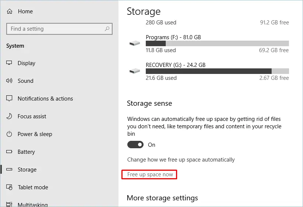The width and height of the screenshot is (303, 207).
Task: Click the Notifications & actions icon
Action: (10, 99)
